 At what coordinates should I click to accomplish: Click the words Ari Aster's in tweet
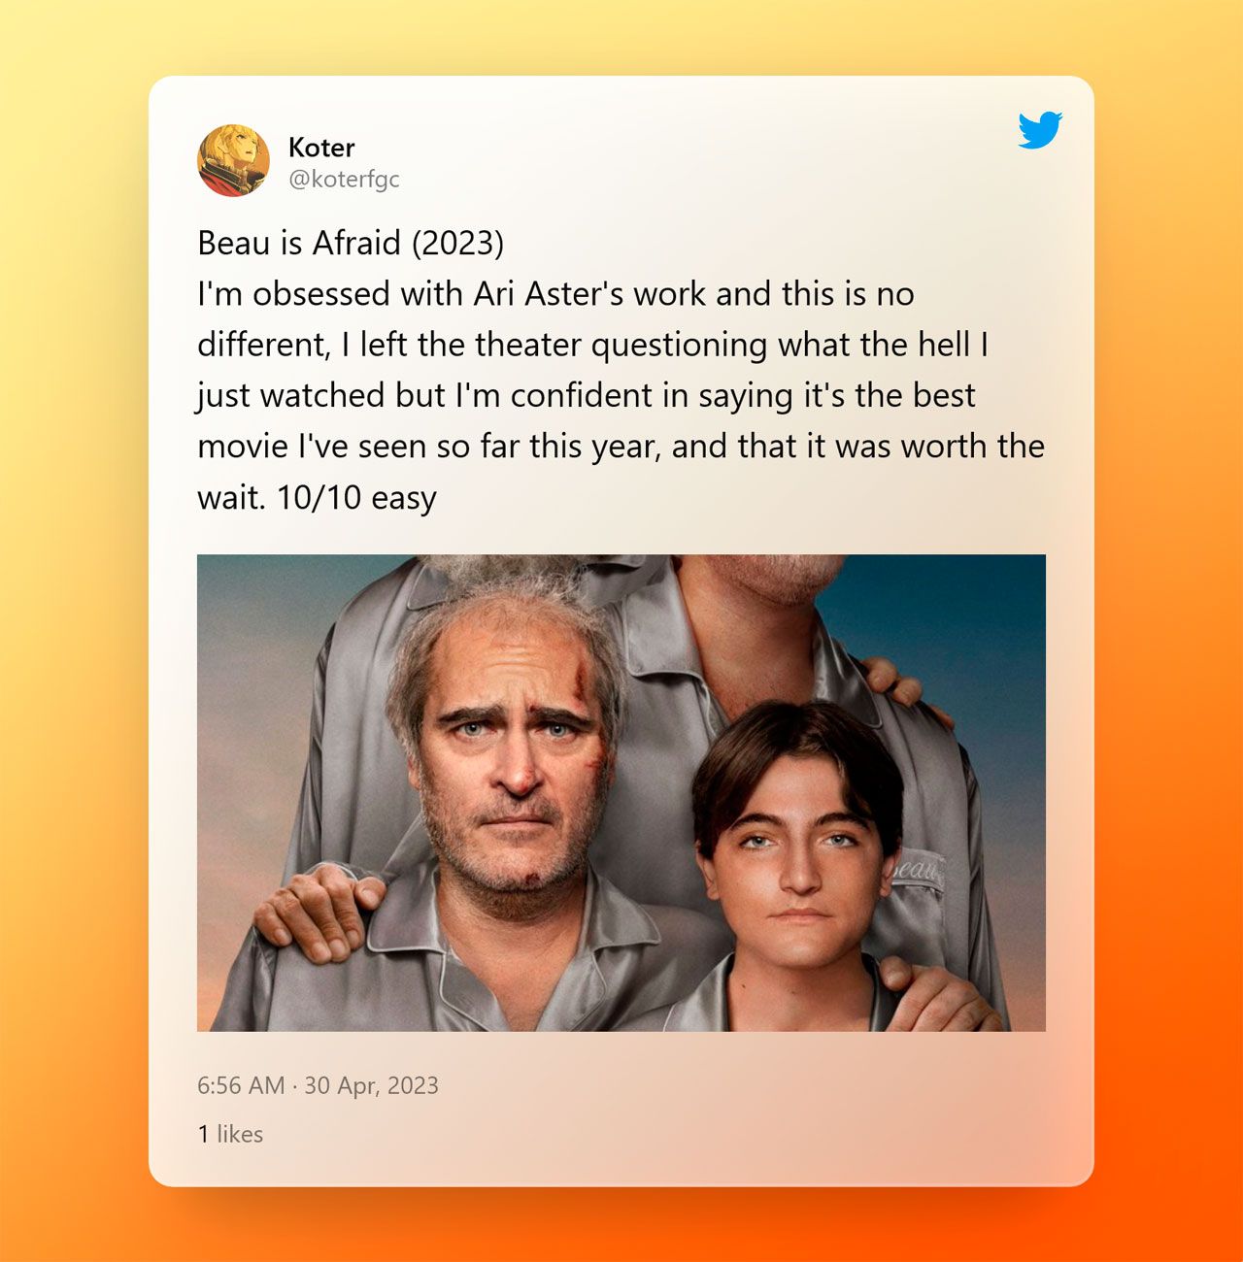point(549,293)
